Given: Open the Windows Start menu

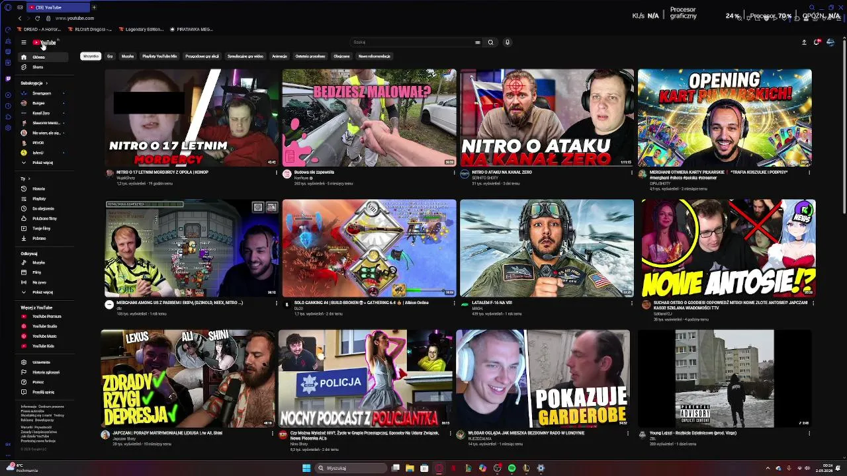Looking at the screenshot, I should pos(306,468).
